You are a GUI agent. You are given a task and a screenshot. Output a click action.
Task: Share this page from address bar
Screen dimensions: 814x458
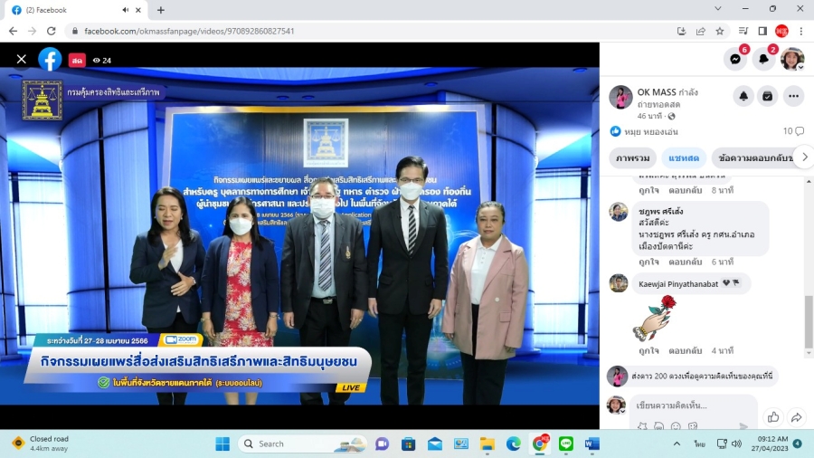tap(701, 31)
